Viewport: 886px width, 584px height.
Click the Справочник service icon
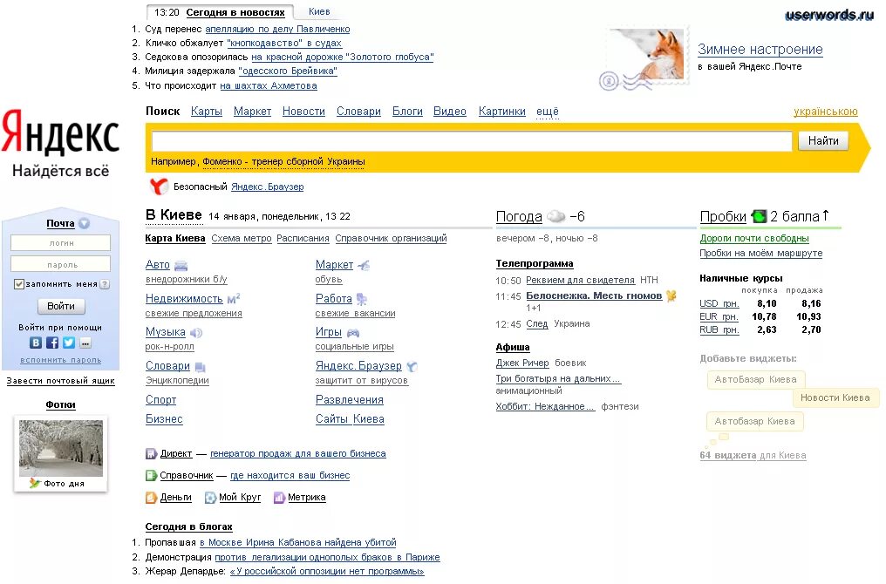point(151,476)
